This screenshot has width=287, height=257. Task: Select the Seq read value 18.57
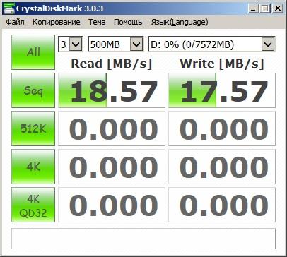(x=112, y=90)
